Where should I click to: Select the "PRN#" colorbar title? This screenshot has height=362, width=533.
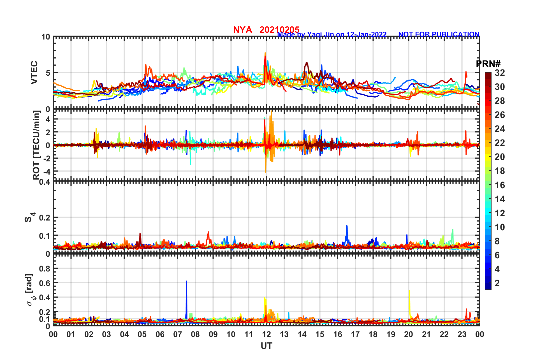click(x=488, y=64)
